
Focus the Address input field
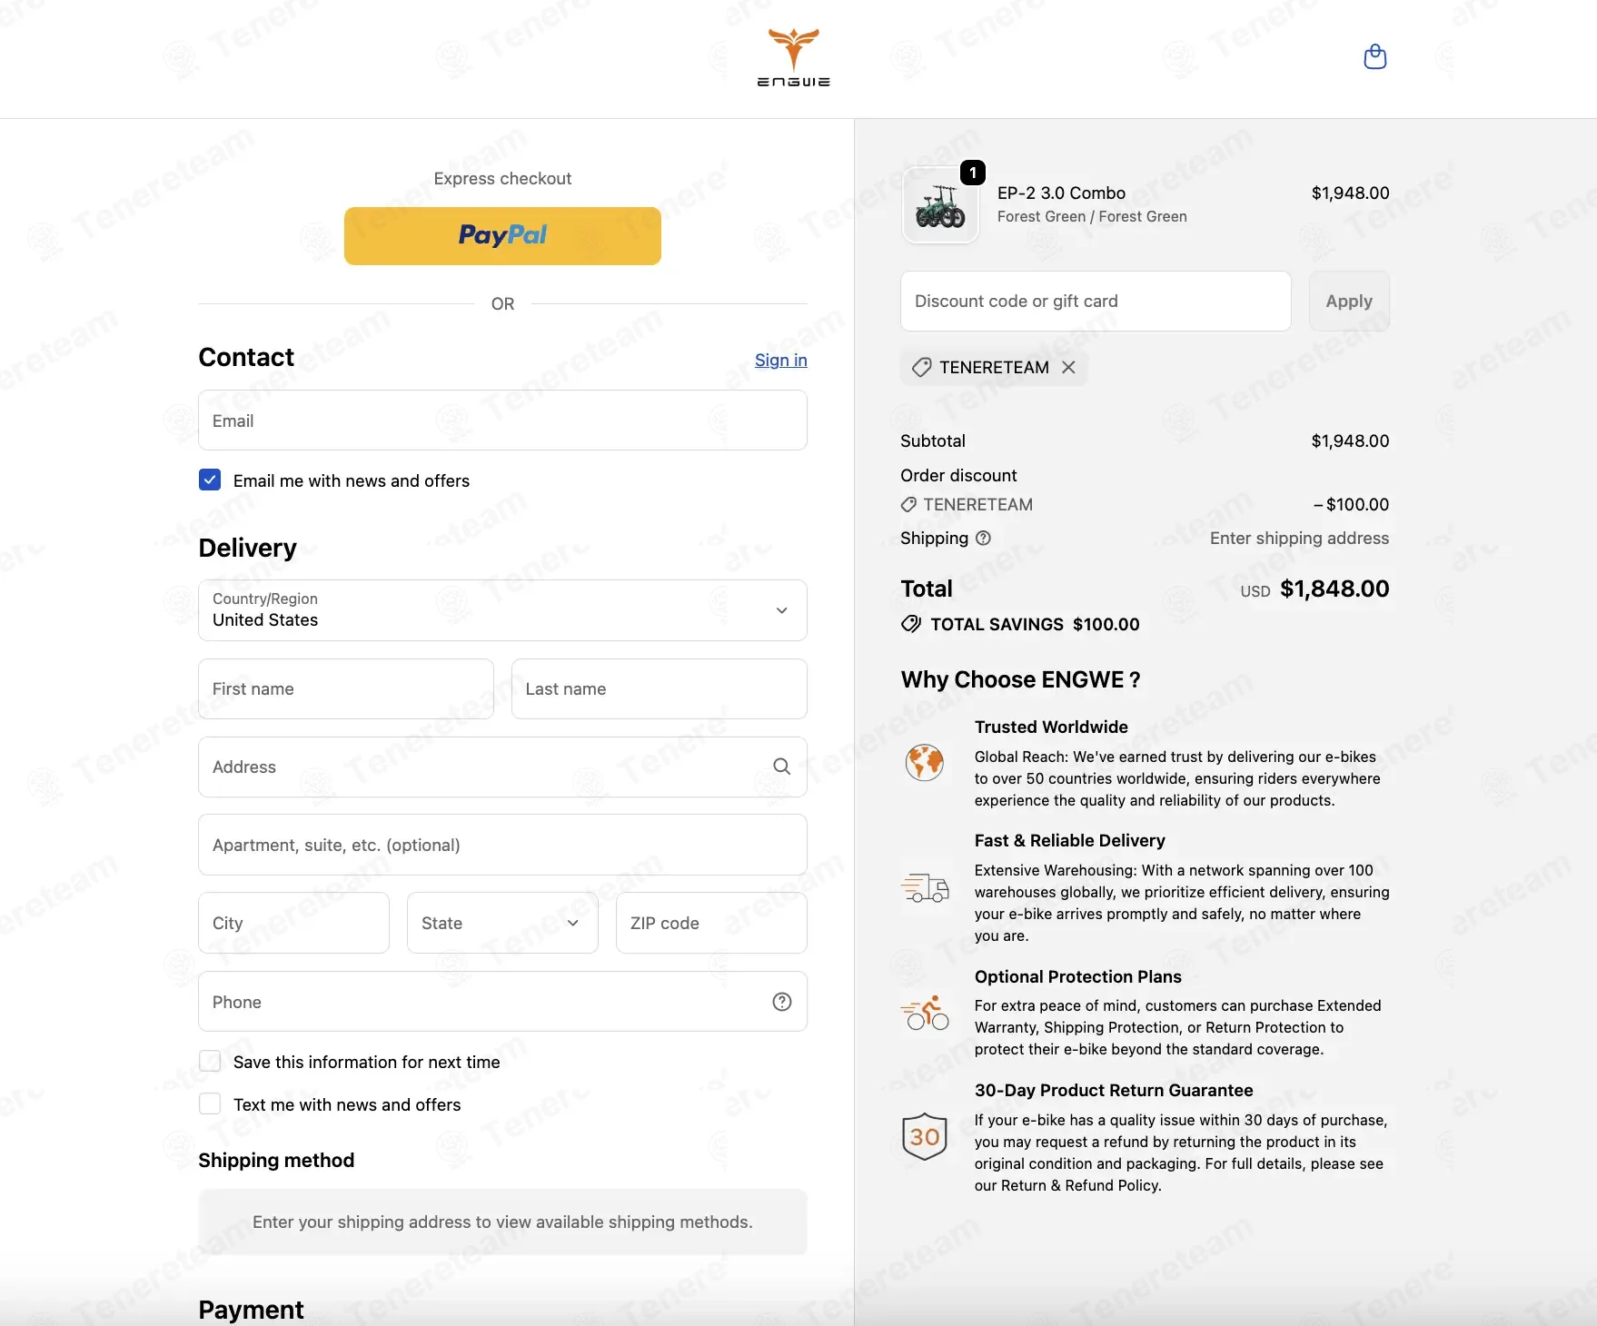[x=502, y=767]
